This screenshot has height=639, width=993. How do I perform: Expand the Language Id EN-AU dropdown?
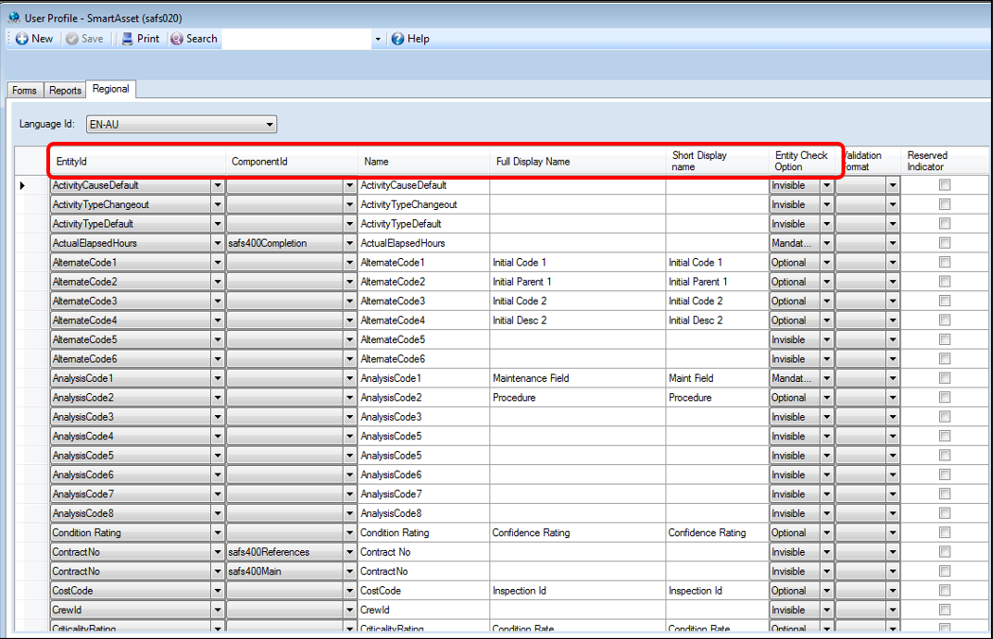click(x=270, y=125)
